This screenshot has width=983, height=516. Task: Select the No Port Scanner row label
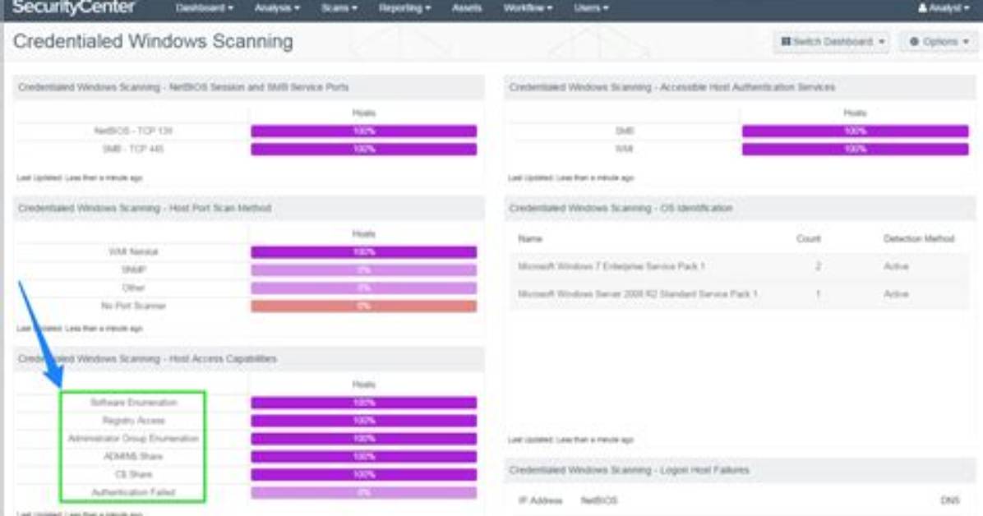(133, 306)
